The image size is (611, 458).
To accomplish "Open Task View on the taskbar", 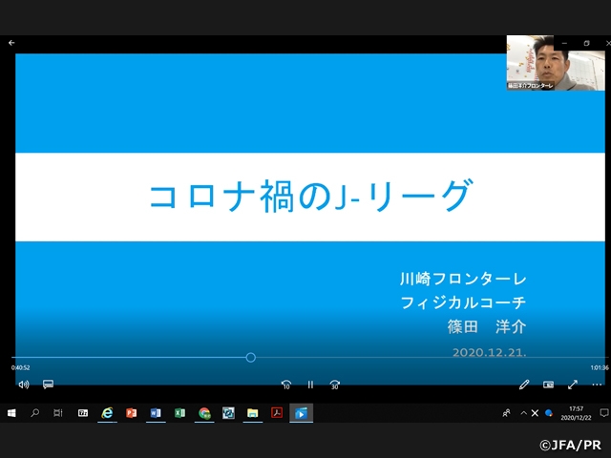I will click(58, 413).
